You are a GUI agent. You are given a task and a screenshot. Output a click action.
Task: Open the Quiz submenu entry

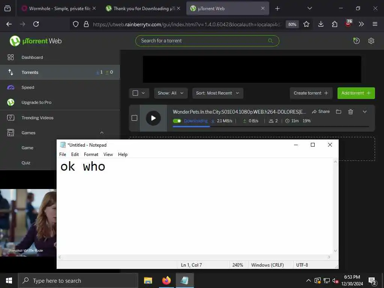pyautogui.click(x=26, y=163)
